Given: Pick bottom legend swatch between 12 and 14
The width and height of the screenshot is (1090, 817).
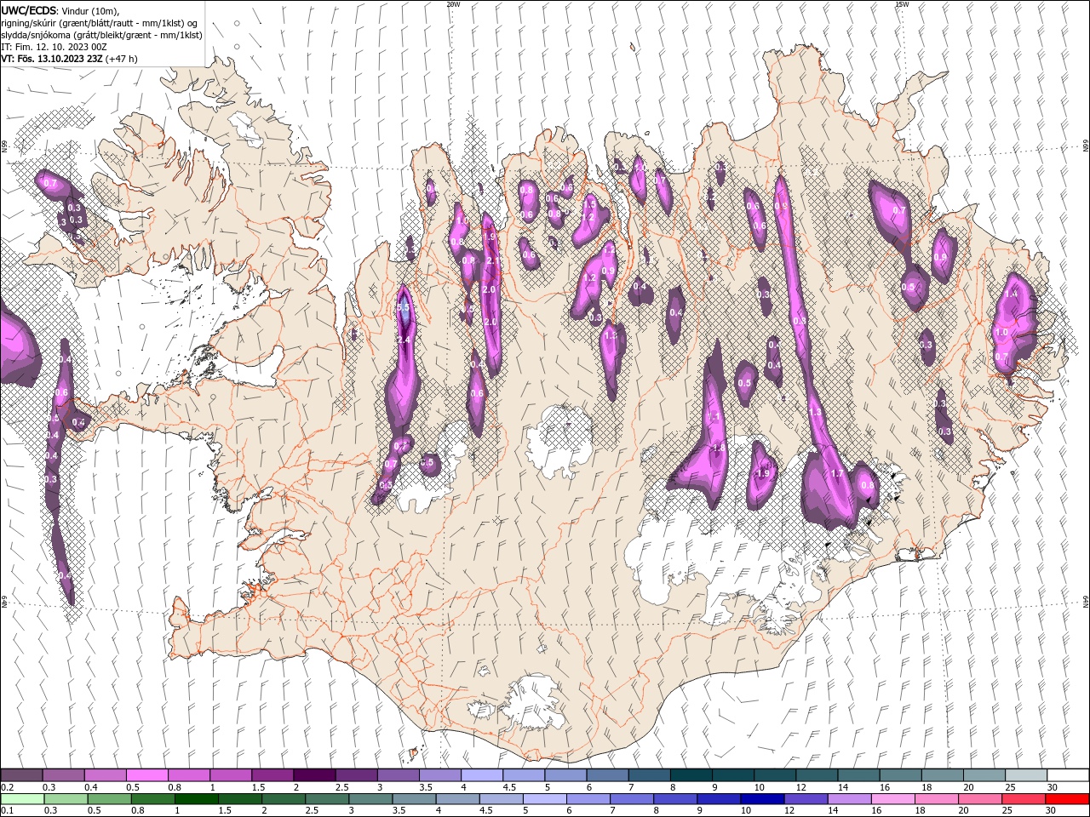Looking at the screenshot, I should pyautogui.click(x=805, y=799).
